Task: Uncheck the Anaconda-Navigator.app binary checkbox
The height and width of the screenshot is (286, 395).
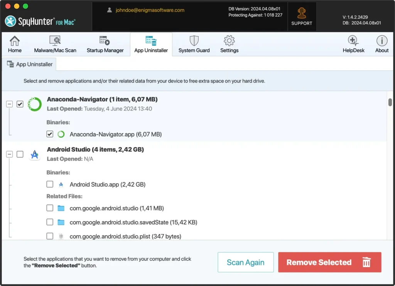Action: [x=50, y=134]
